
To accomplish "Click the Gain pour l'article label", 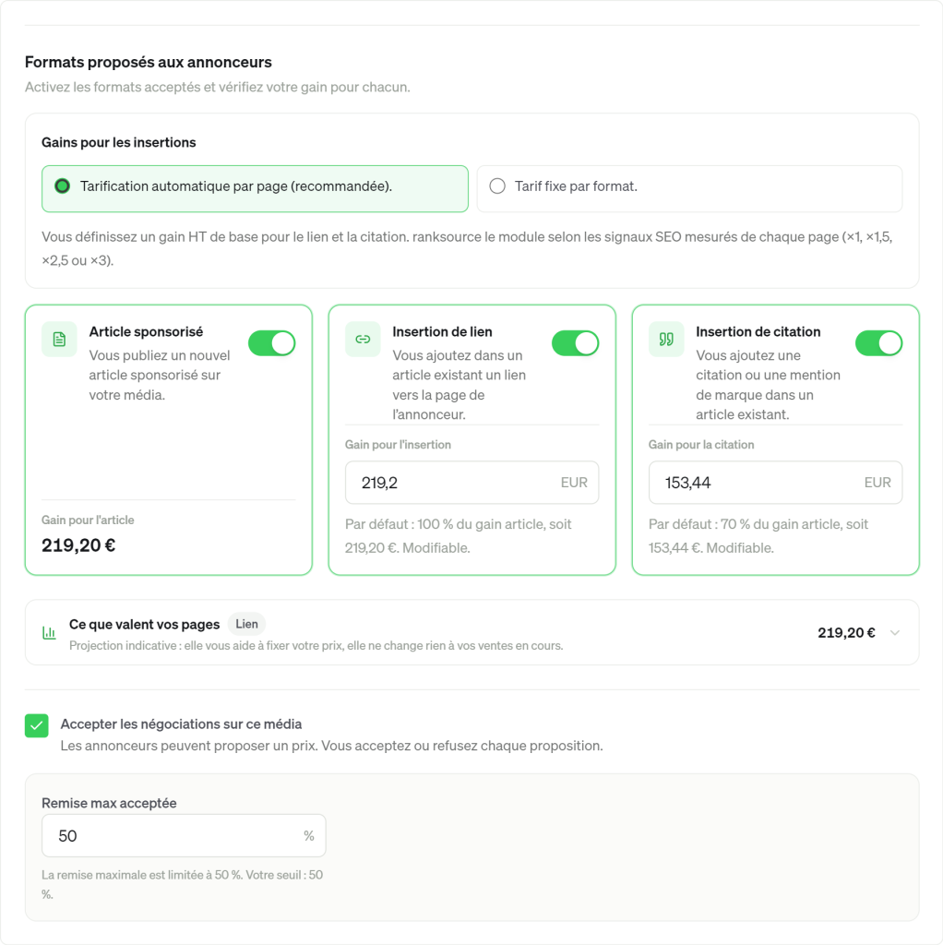I will tap(88, 520).
